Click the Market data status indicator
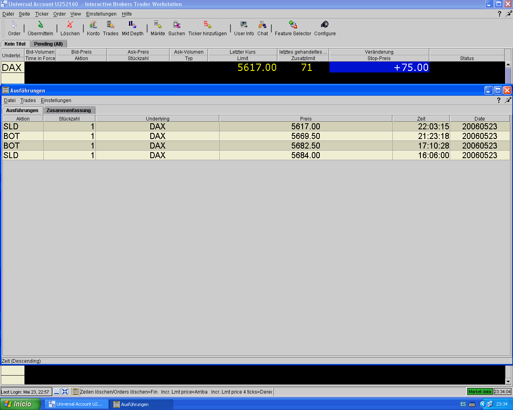This screenshot has height=410, width=513. [480, 392]
